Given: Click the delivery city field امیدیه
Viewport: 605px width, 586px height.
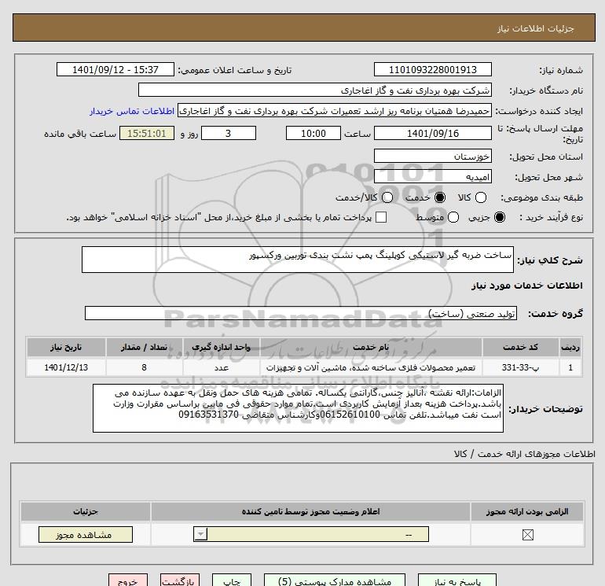Looking at the screenshot, I should 432,176.
